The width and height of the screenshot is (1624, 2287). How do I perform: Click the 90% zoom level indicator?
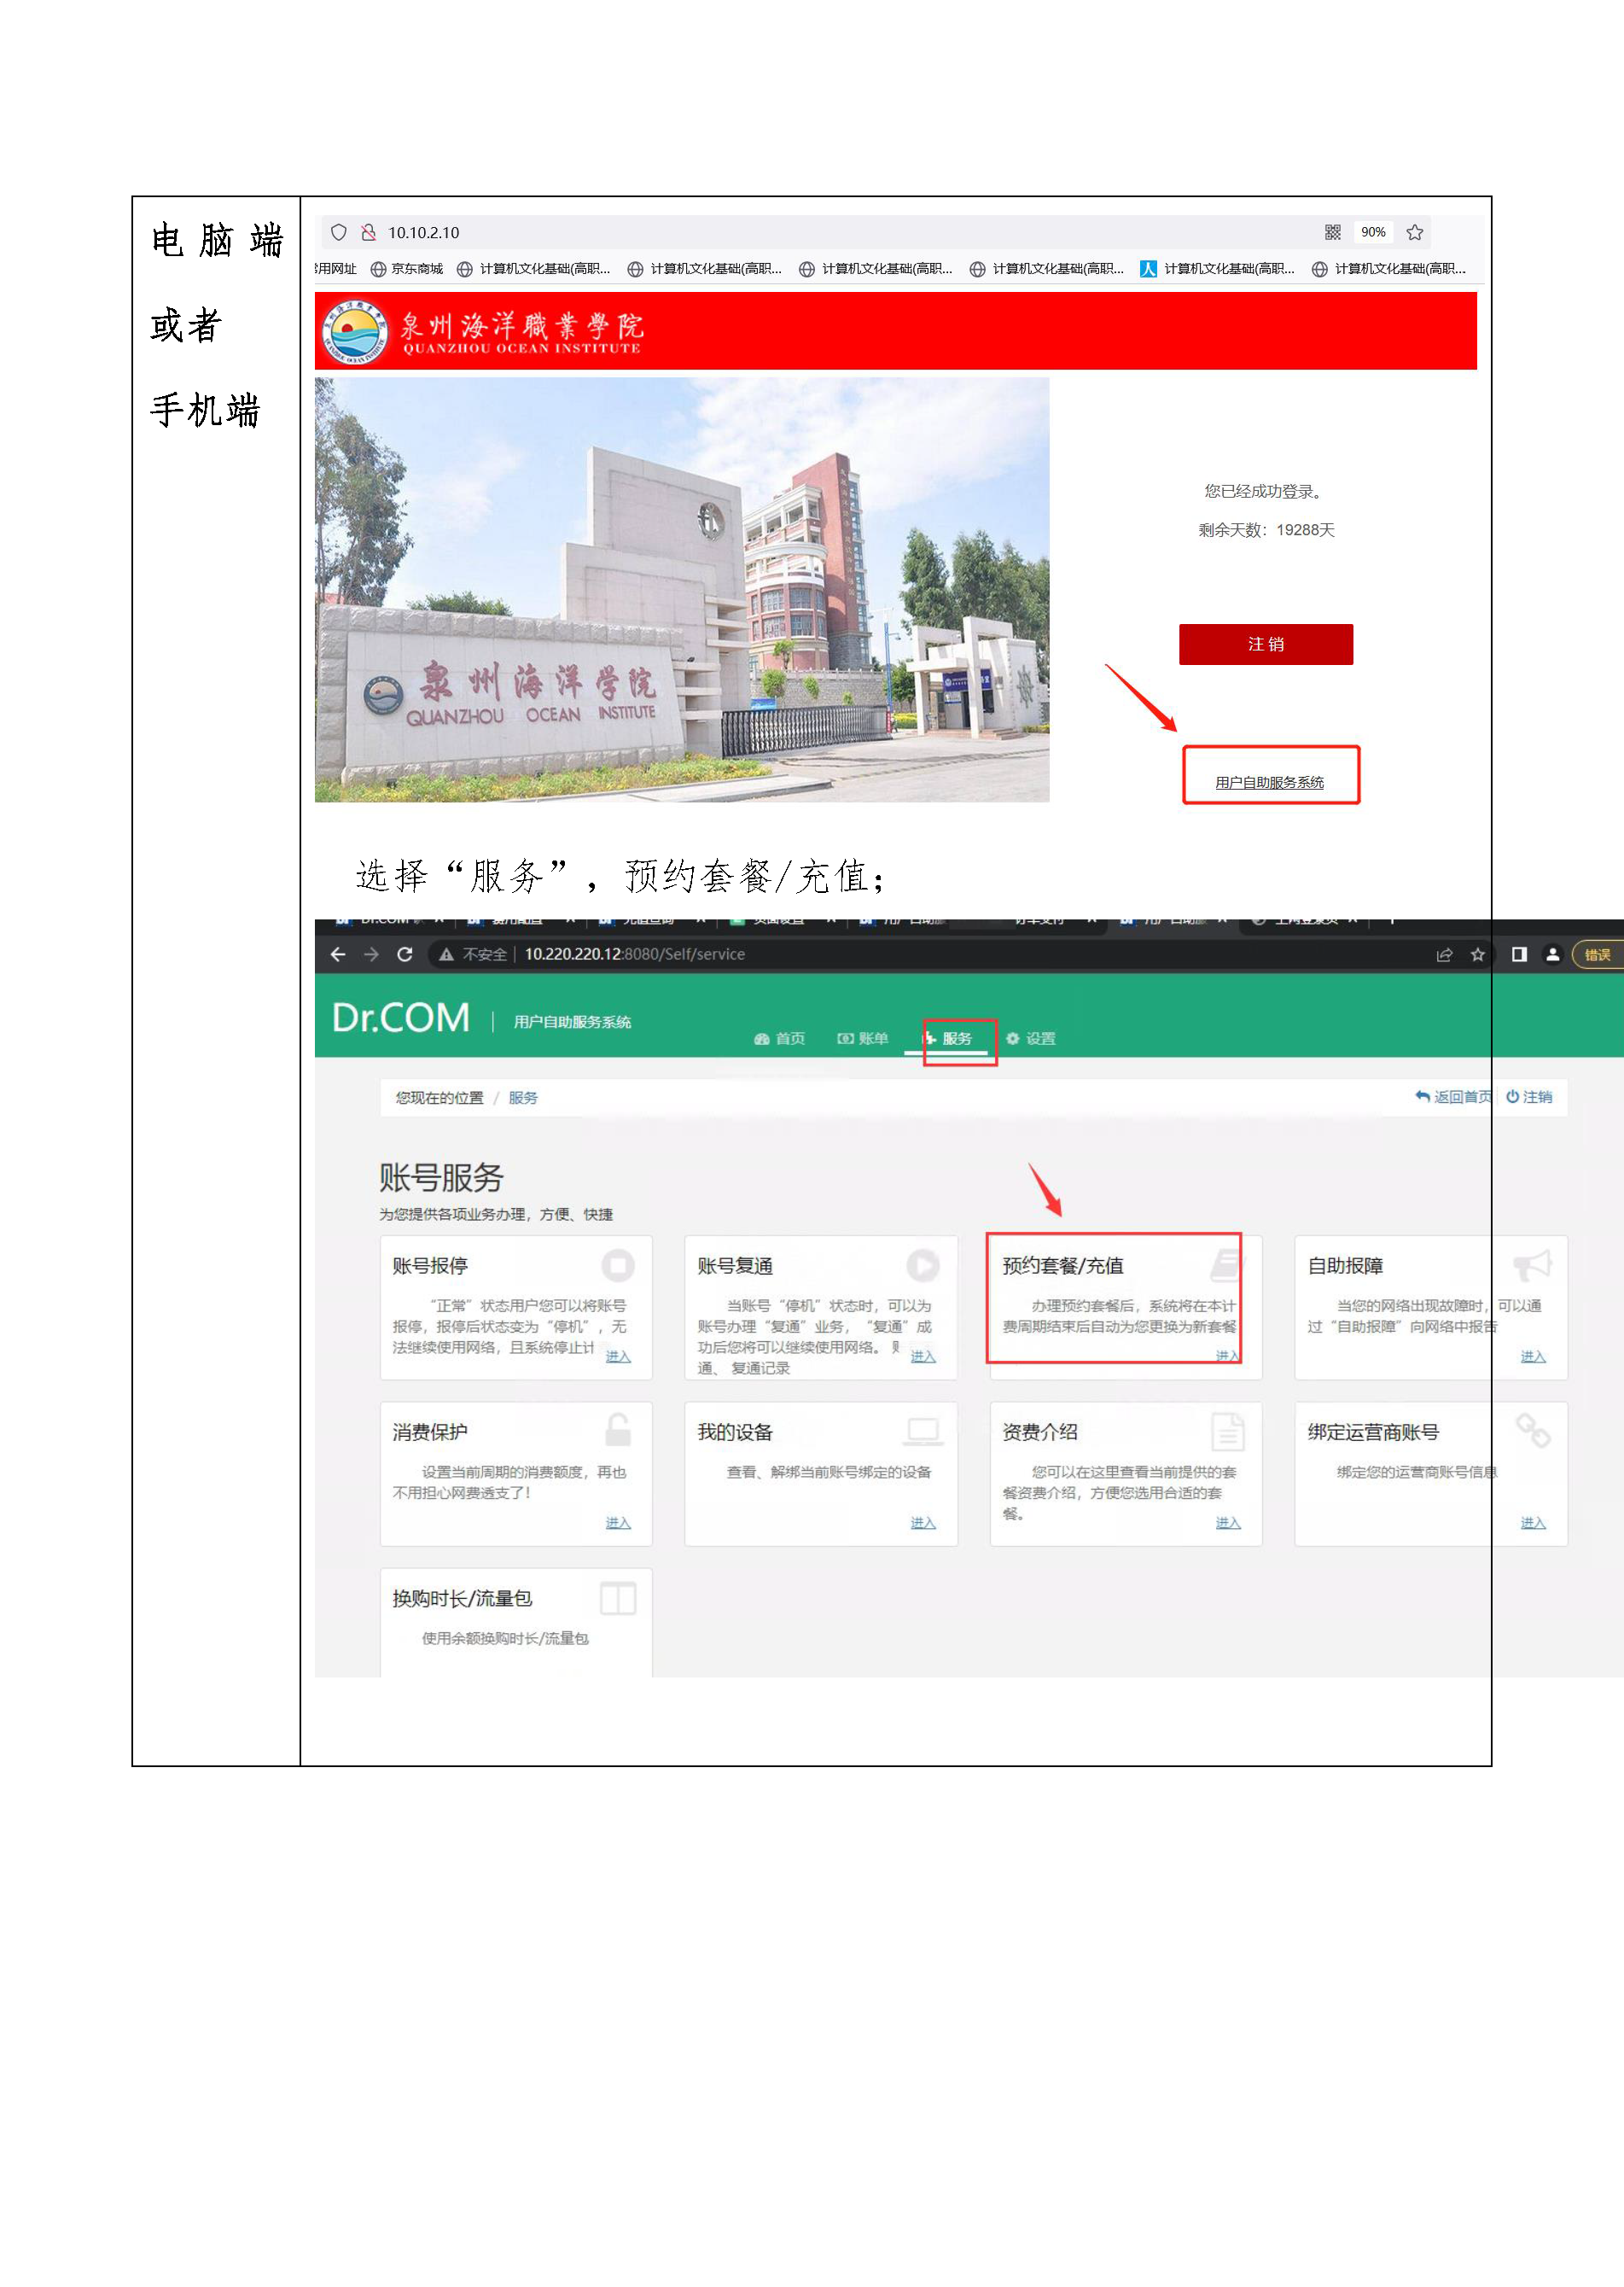click(x=1373, y=232)
